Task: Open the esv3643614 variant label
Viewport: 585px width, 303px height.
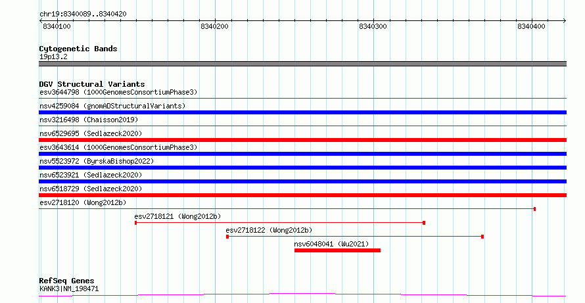Action: click(x=118, y=147)
